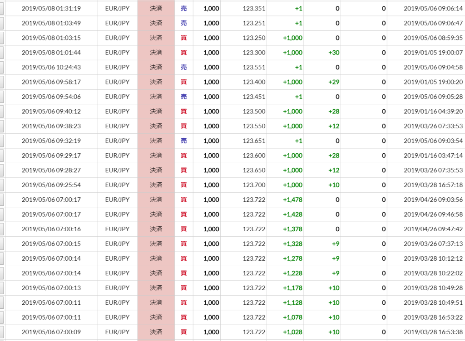Click the profit value +1,328

click(293, 244)
